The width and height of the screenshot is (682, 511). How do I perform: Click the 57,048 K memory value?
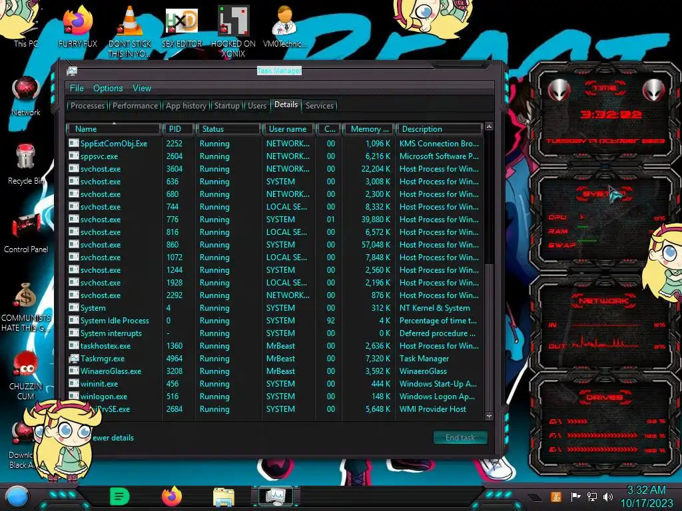(x=376, y=245)
